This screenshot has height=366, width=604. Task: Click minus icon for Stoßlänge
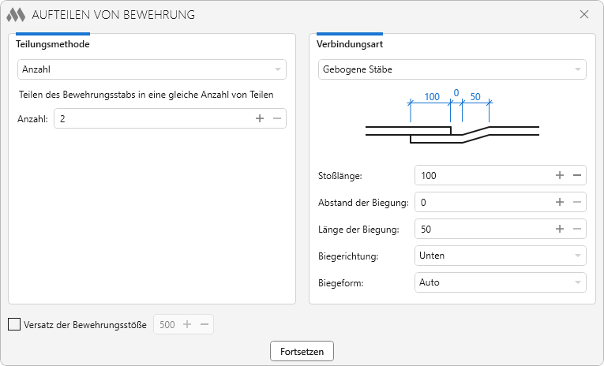[x=576, y=175]
